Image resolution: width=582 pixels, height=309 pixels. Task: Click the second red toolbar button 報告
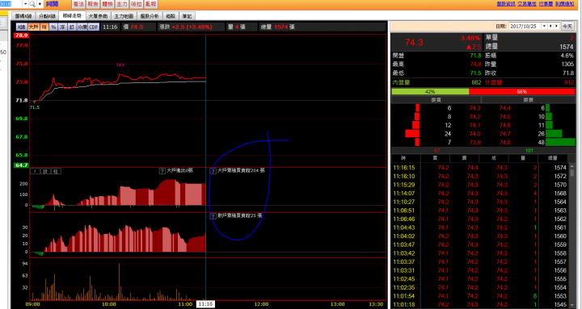pyautogui.click(x=93, y=4)
